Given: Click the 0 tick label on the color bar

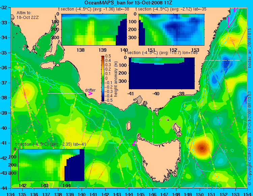Looking at the screenshot, I should (106, 78).
